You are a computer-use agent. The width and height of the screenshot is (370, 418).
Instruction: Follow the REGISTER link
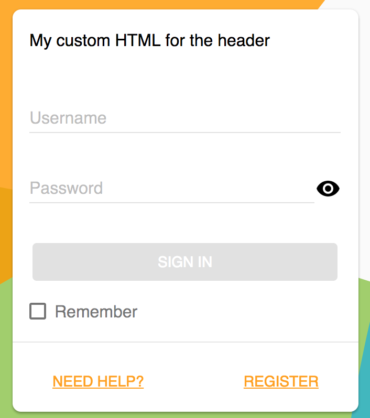click(281, 381)
